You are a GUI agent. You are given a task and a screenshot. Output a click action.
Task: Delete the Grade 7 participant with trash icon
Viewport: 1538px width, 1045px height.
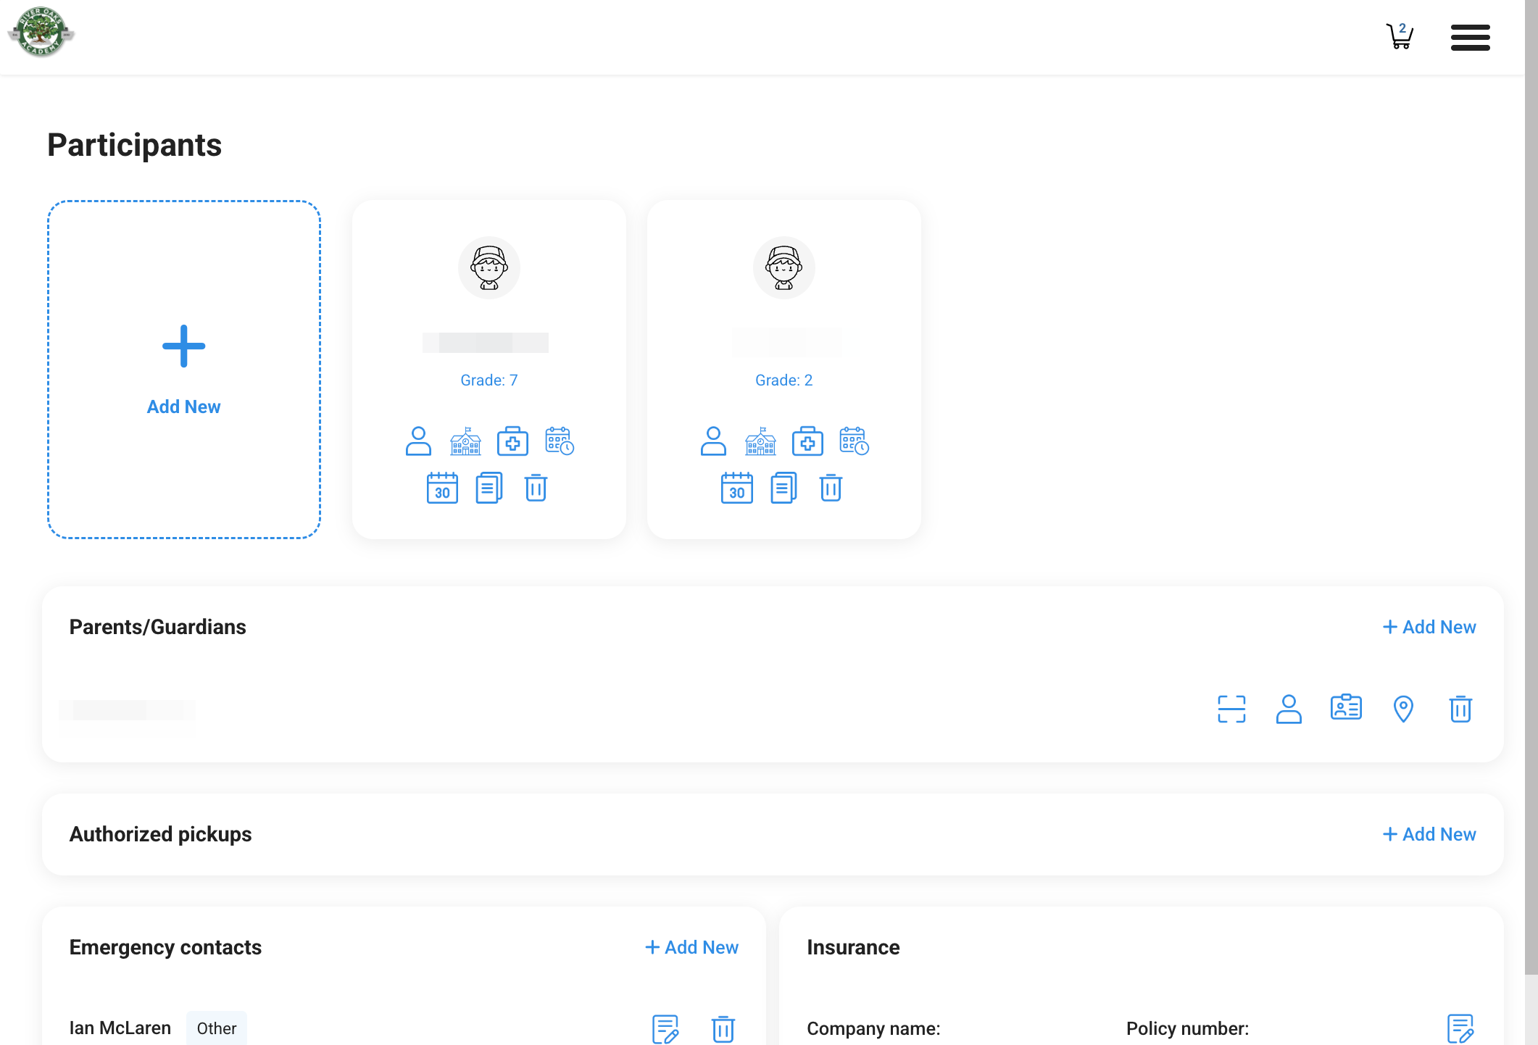coord(536,488)
